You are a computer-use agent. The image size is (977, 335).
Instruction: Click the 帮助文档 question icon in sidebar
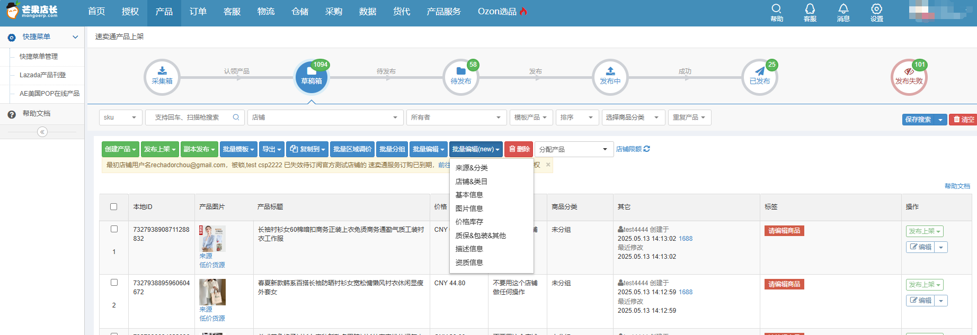tap(12, 114)
